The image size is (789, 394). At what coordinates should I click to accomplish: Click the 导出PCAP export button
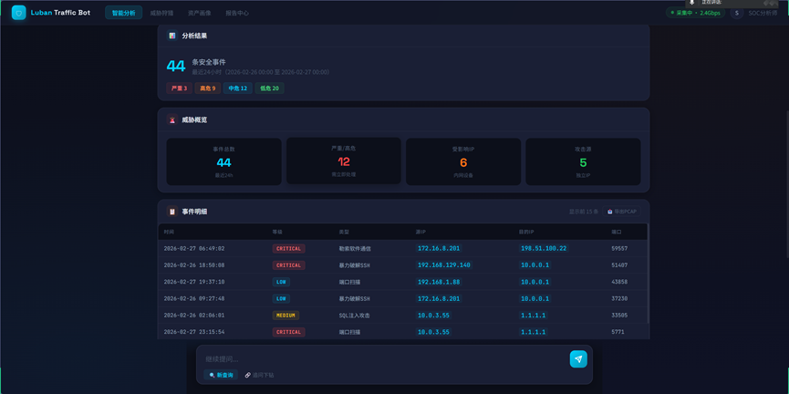tap(622, 212)
